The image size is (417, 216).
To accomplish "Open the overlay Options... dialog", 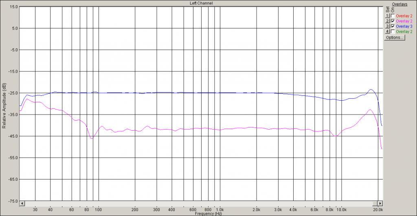I will coord(395,38).
